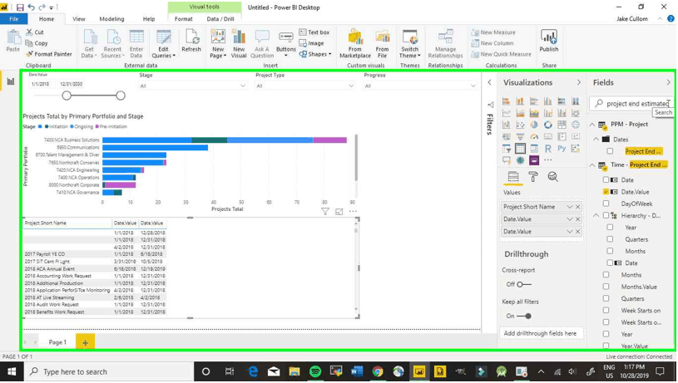
Task: Click the Refresh icon in ribbon
Action: [191, 41]
